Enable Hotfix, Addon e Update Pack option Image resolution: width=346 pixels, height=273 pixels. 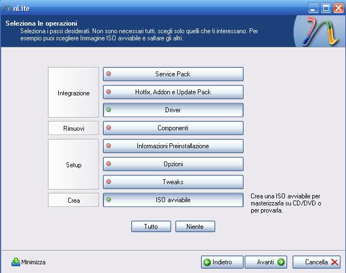click(173, 92)
